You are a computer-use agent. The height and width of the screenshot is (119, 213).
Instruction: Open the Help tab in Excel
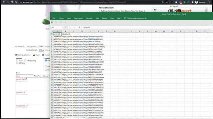(x=119, y=18)
